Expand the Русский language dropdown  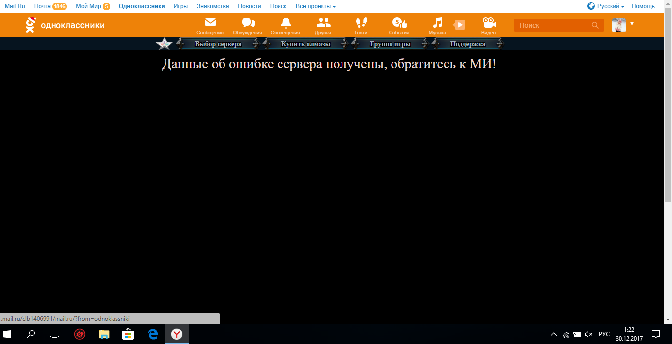(x=606, y=6)
